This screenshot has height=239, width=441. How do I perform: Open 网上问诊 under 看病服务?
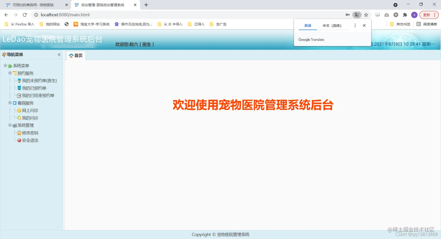point(30,110)
